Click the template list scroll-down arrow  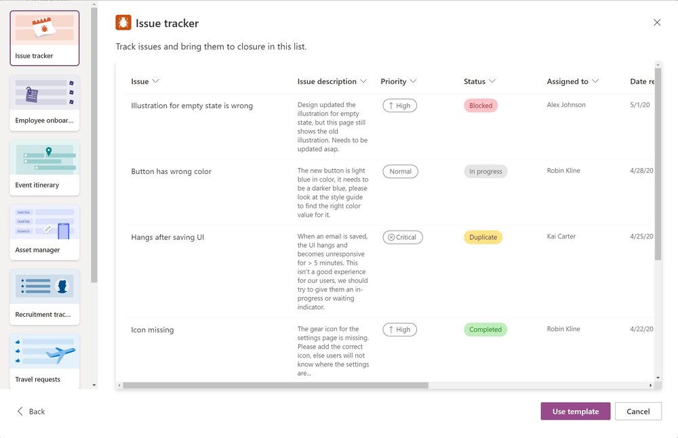click(94, 385)
